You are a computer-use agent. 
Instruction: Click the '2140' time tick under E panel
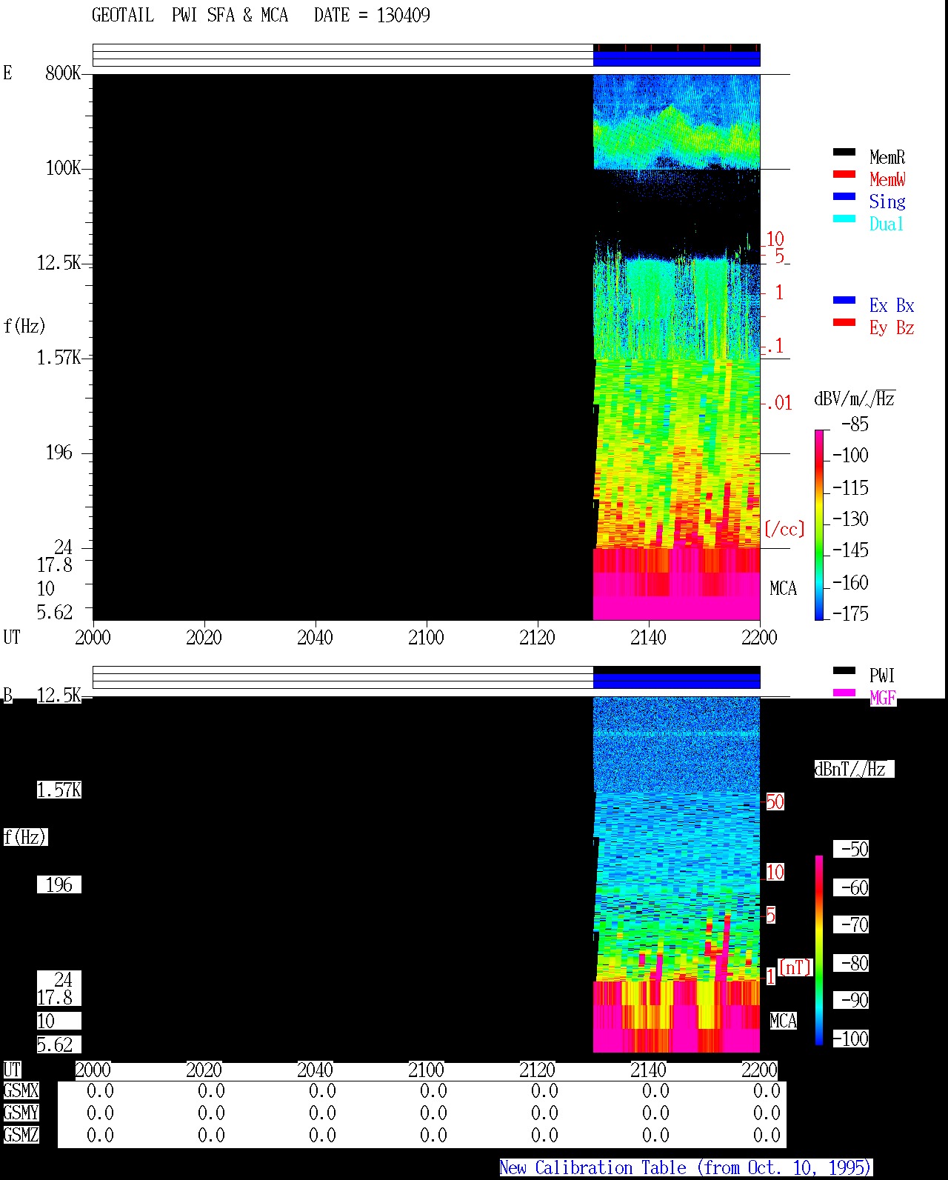tap(648, 637)
